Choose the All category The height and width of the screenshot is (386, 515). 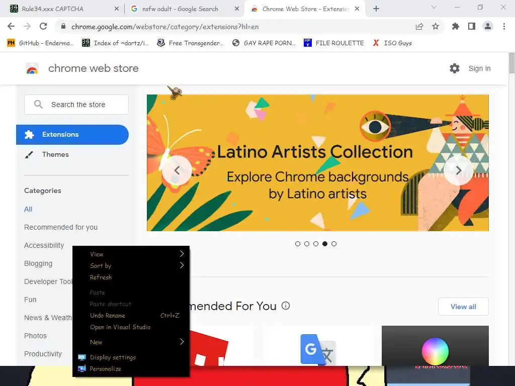pyautogui.click(x=28, y=209)
